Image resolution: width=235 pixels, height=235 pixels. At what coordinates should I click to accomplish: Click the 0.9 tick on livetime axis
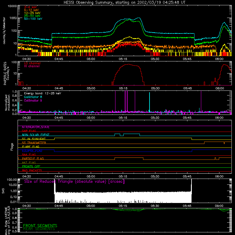coord(14,213)
